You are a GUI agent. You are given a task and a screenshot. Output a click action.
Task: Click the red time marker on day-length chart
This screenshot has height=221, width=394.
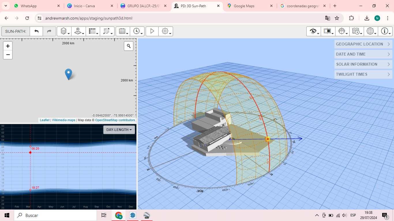(x=30, y=153)
